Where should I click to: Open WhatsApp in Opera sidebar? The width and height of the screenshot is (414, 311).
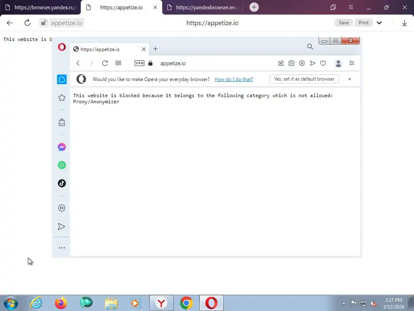(62, 165)
